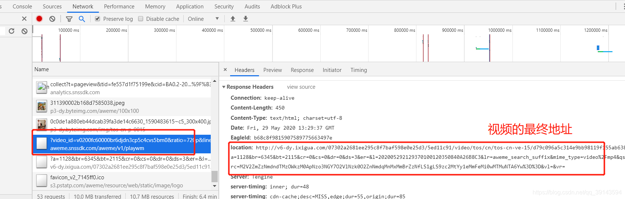Switch to Preview tab in details
This screenshot has height=199, width=625.
tap(273, 70)
